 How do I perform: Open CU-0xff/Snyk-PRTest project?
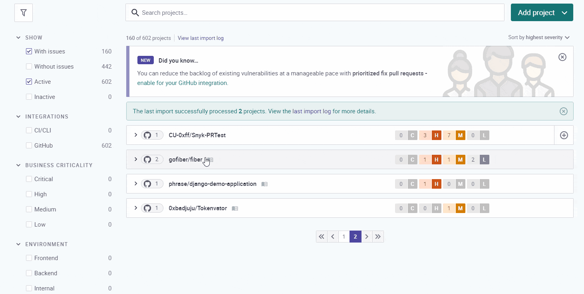(197, 135)
